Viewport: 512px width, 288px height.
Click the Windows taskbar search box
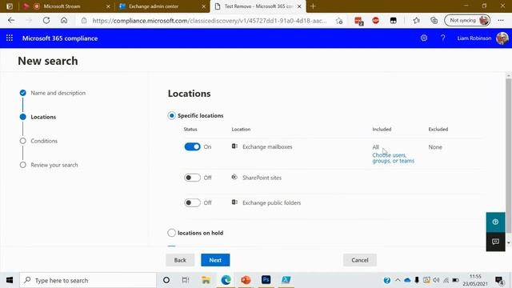87,280
